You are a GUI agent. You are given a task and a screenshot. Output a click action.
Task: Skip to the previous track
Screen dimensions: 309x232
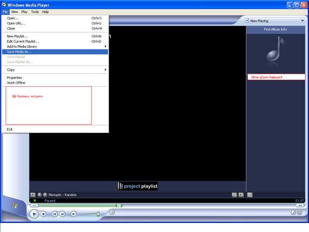[x=55, y=214]
